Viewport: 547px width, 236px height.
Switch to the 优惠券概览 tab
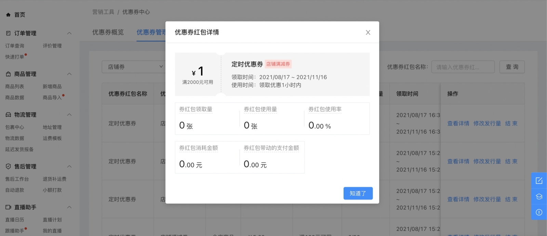pos(108,32)
